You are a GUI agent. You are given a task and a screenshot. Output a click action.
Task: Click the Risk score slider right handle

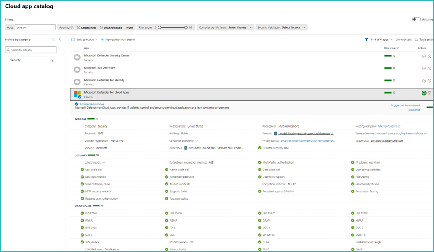pyautogui.click(x=186, y=27)
